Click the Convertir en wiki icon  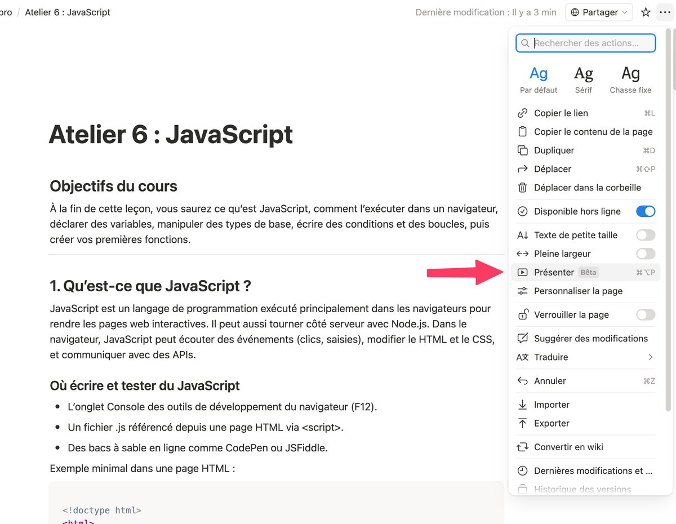523,447
